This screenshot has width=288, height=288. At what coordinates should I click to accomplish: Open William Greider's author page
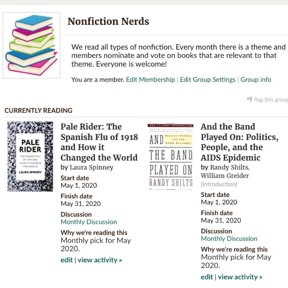coord(225,176)
